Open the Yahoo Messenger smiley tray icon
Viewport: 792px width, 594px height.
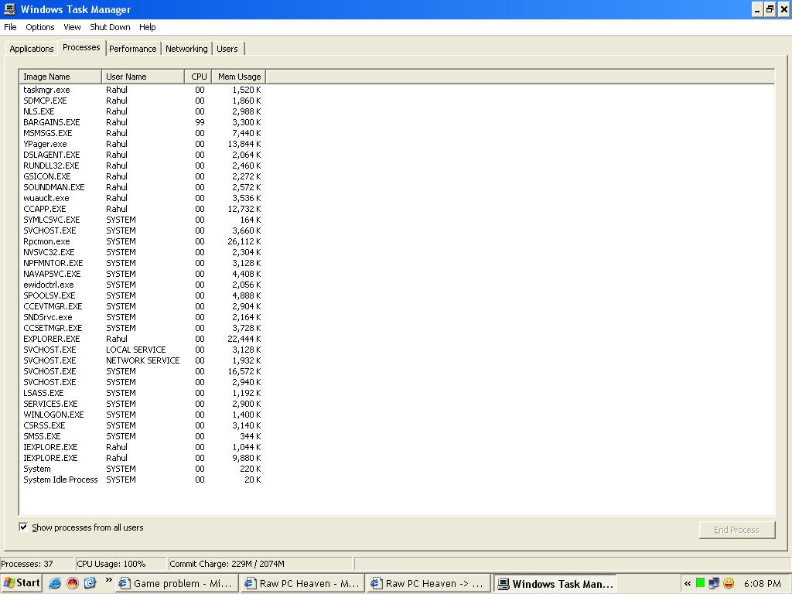click(729, 583)
